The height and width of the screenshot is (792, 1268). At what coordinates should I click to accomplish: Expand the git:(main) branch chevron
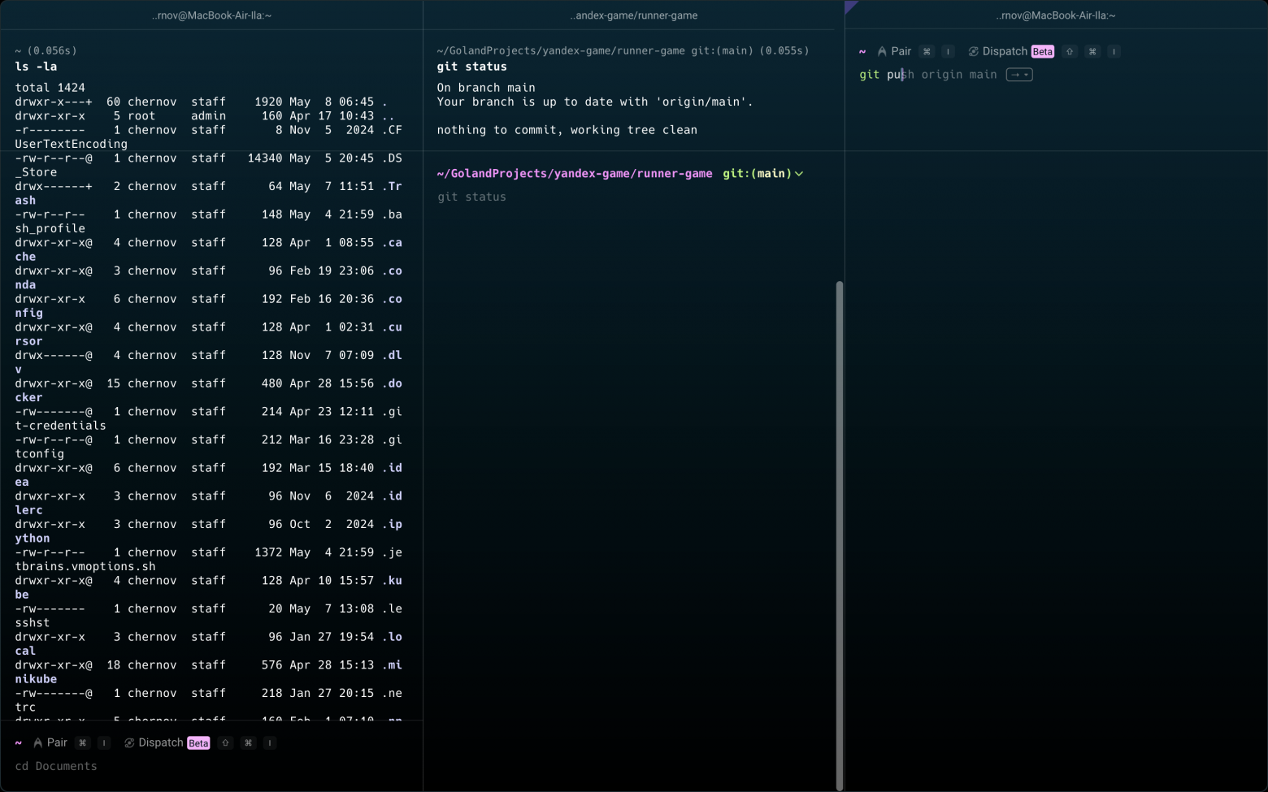pos(799,174)
